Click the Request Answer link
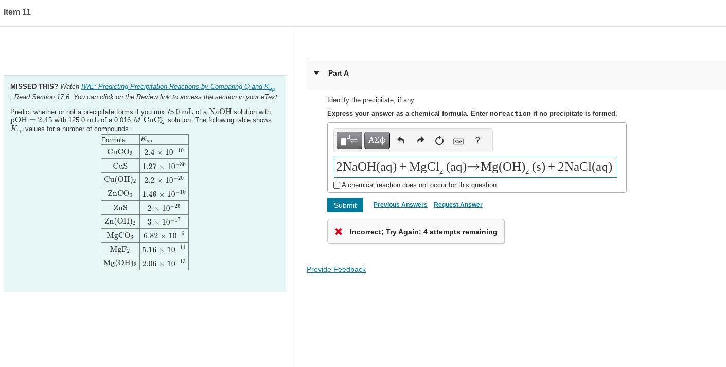The width and height of the screenshot is (726, 367). click(x=457, y=205)
